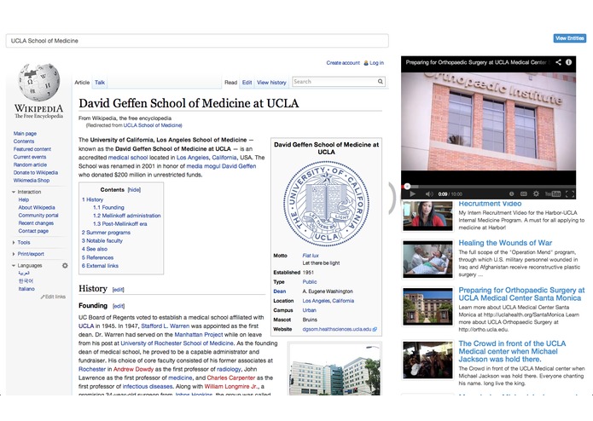Open the redirected UCLA School of Medicine link
The width and height of the screenshot is (593, 421).
[x=152, y=125]
